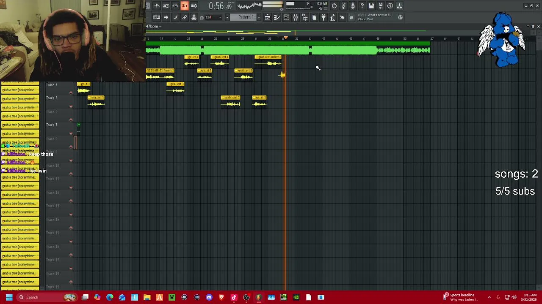Click the render/export audio icon
Viewport: 542px width, 304px height.
pyautogui.click(x=381, y=6)
